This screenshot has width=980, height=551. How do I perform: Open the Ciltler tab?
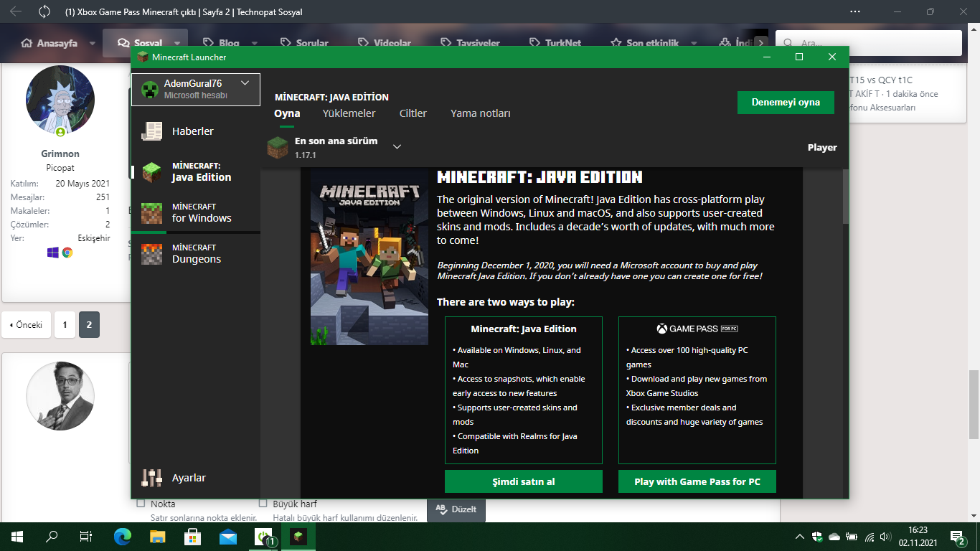(413, 113)
